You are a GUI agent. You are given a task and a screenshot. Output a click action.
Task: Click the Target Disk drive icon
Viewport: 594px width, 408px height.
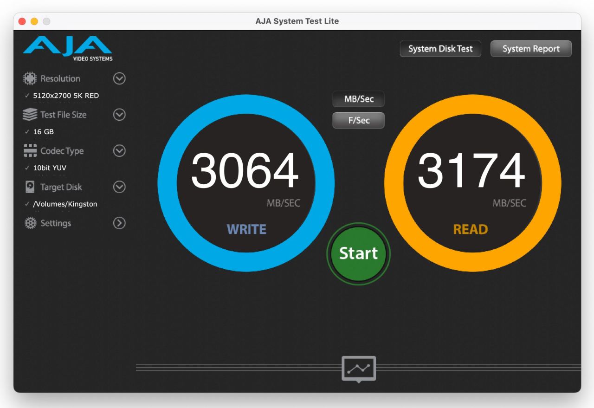click(30, 187)
